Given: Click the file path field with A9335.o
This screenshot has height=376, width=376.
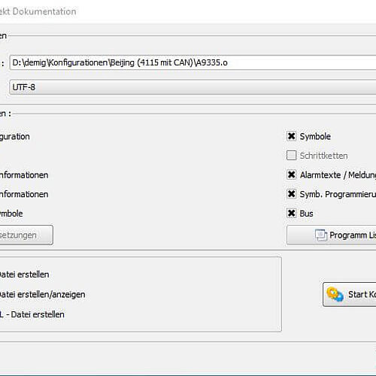Looking at the screenshot, I should [x=193, y=62].
